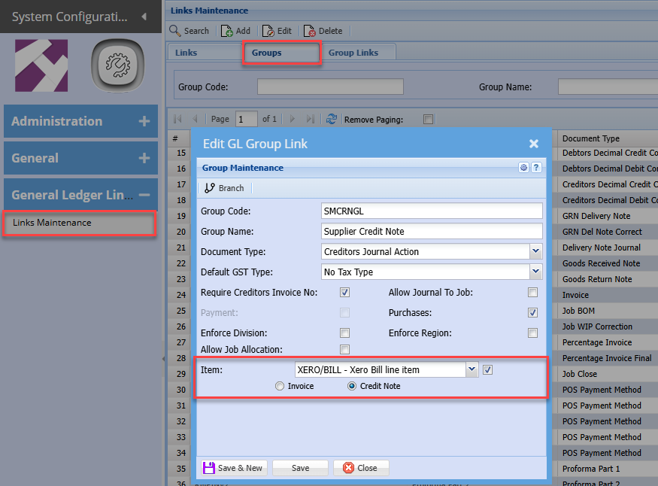Click the Edit toolbar icon
Image resolution: width=658 pixels, height=486 pixels.
[x=268, y=31]
